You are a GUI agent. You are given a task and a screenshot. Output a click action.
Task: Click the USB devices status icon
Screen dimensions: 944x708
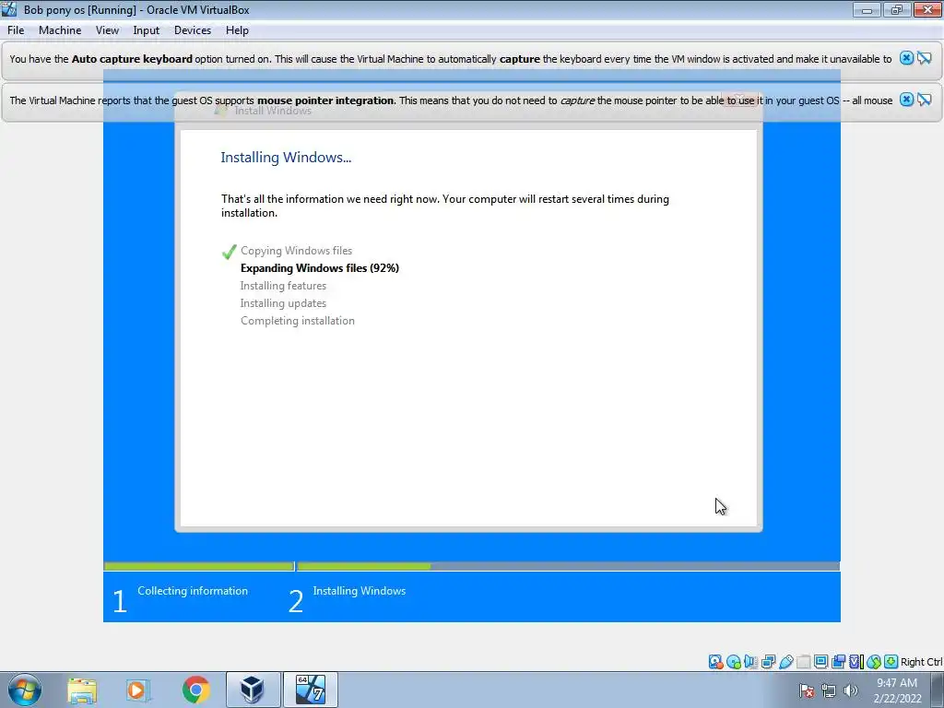point(785,662)
